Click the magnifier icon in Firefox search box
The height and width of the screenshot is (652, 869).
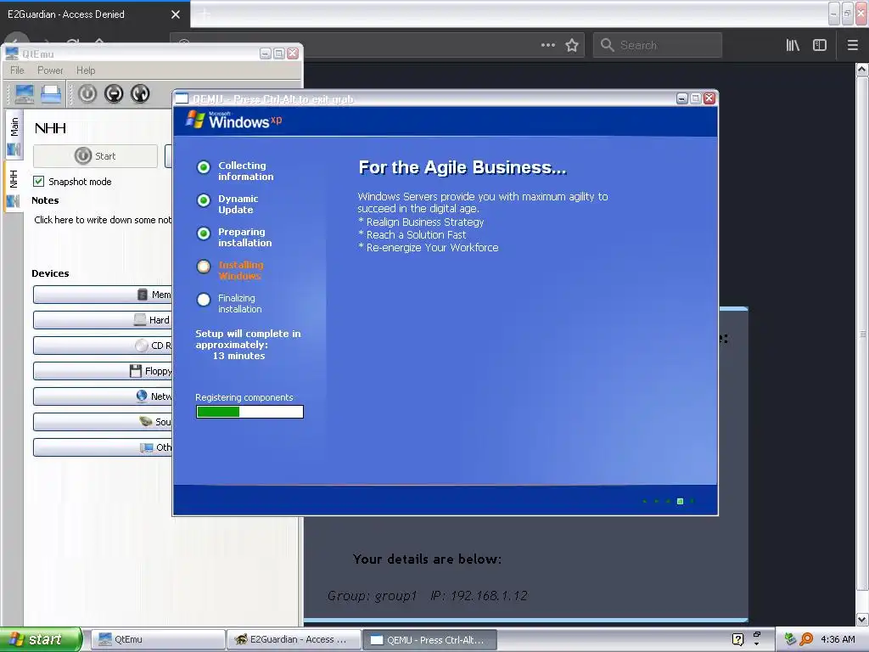click(608, 45)
